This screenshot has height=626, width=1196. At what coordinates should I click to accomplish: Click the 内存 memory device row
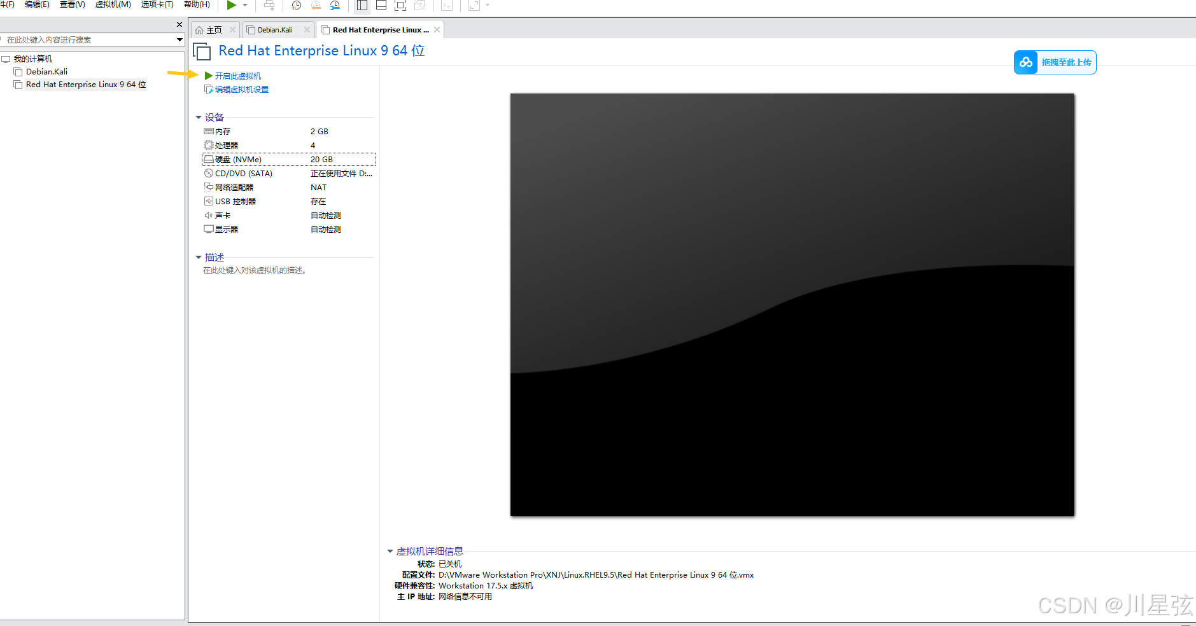[x=288, y=131]
